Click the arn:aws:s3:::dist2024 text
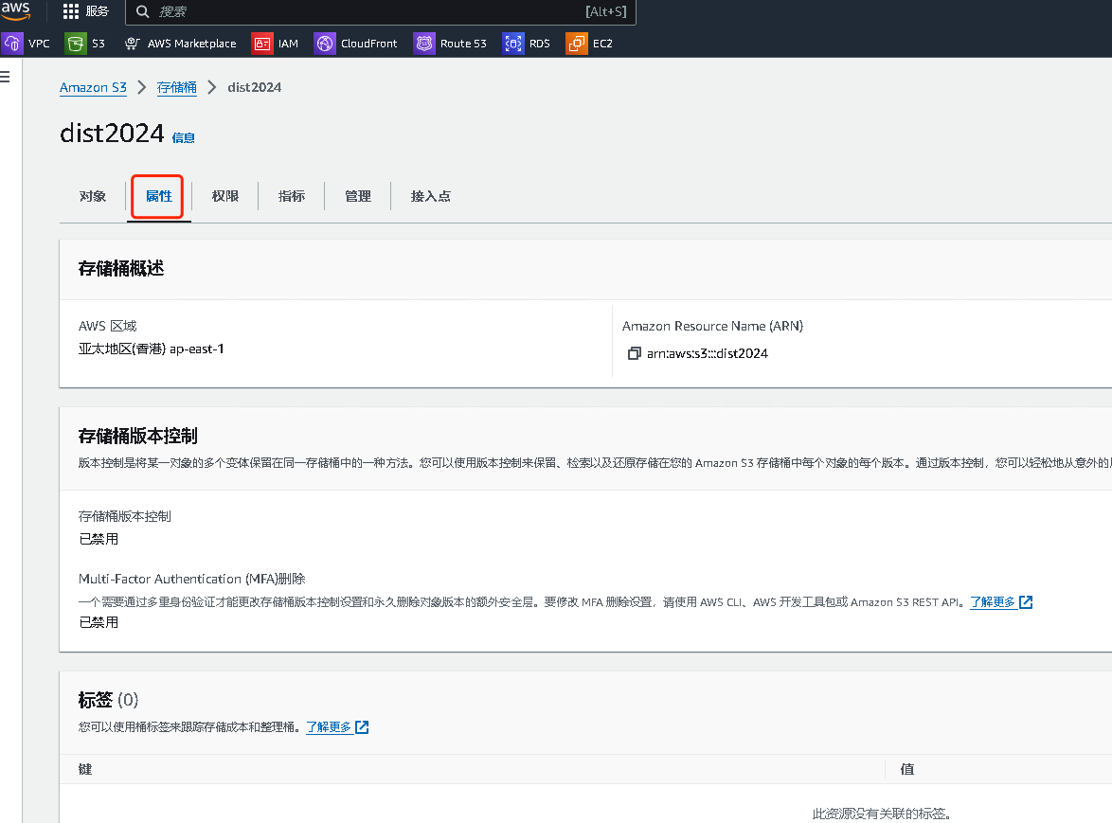The height and width of the screenshot is (823, 1112). coord(707,353)
